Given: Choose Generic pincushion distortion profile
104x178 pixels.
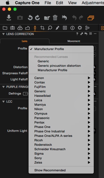Looking at the screenshot, I should pos(61,66).
